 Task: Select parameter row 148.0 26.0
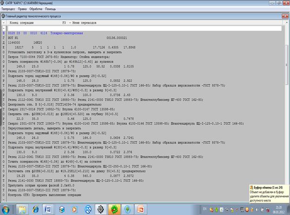[75, 138]
